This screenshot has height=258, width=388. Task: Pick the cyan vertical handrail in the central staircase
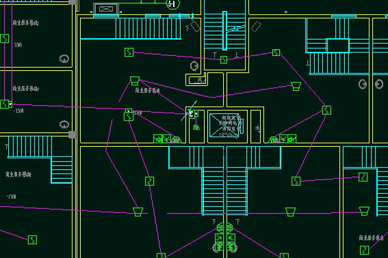224,31
